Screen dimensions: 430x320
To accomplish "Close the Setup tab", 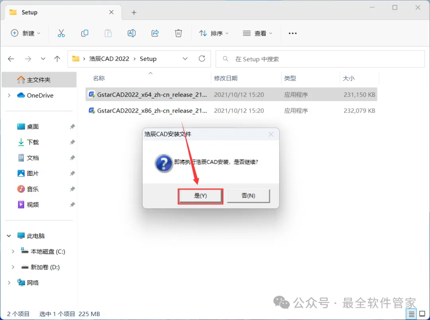I will coord(111,12).
